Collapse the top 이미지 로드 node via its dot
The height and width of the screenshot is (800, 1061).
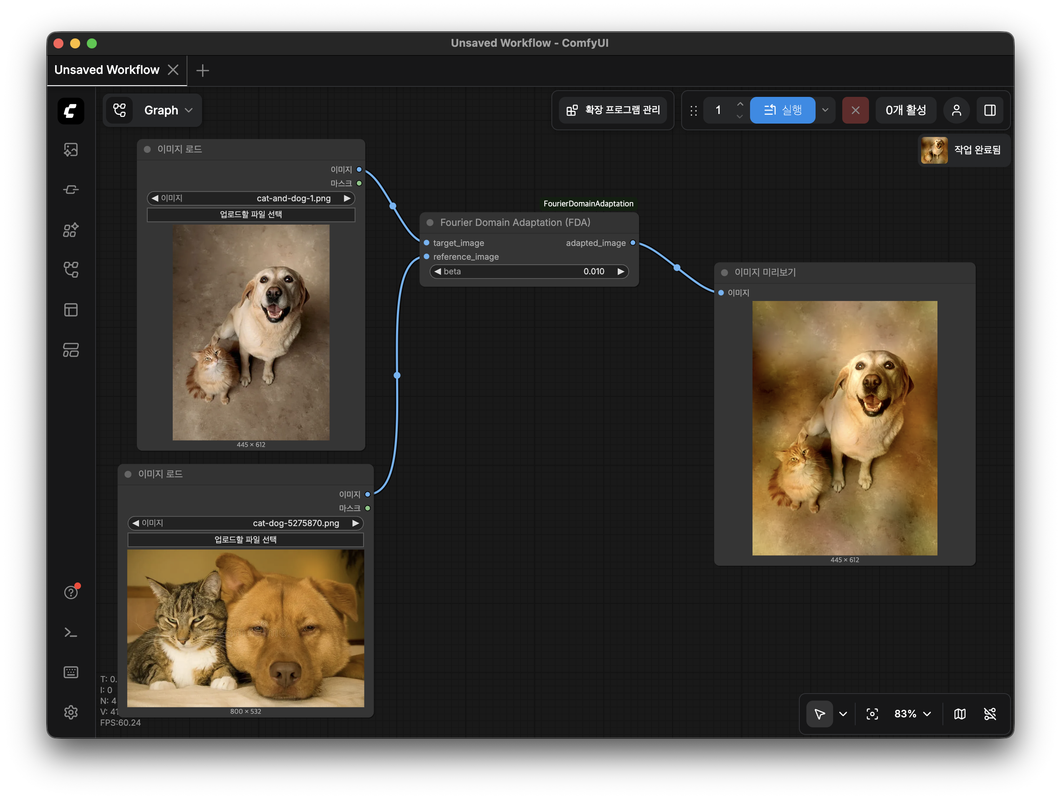pos(148,149)
